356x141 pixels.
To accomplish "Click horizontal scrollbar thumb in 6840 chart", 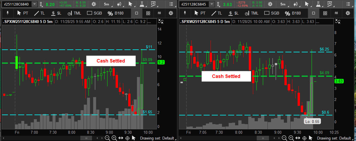I will [86, 138].
